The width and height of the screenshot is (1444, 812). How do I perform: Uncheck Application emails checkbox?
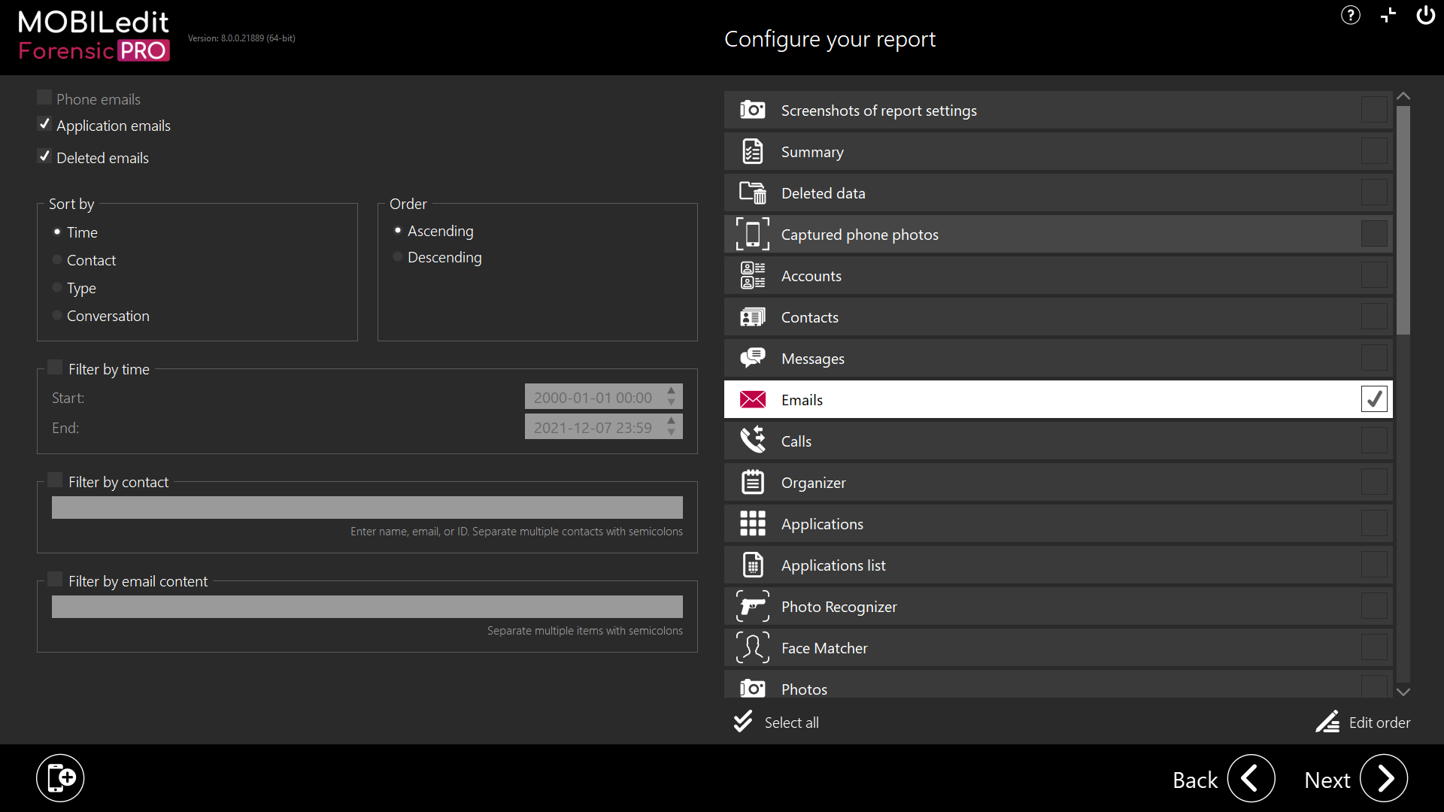coord(44,125)
